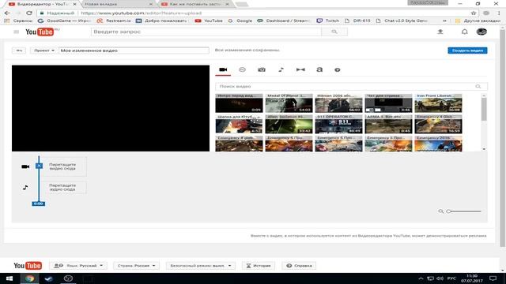Select the 911 OPERATOR video thumbnail
506x284 pixels.
338,124
